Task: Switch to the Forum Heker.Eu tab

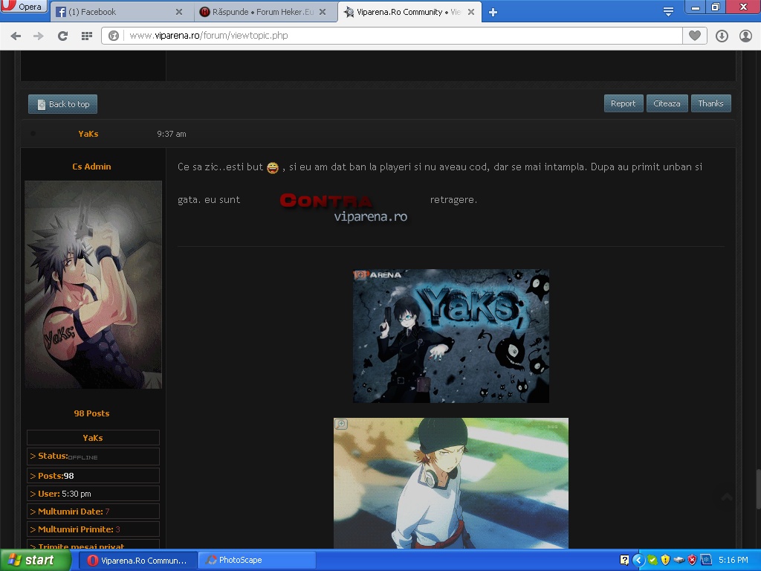Action: click(x=265, y=12)
